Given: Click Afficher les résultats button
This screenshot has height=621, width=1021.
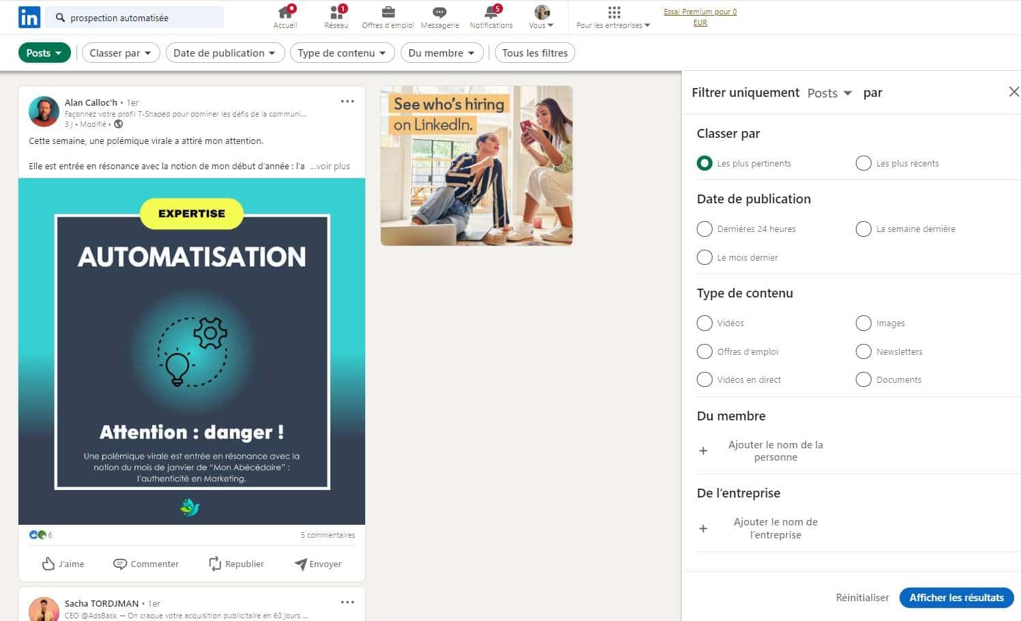Looking at the screenshot, I should click(x=956, y=597).
